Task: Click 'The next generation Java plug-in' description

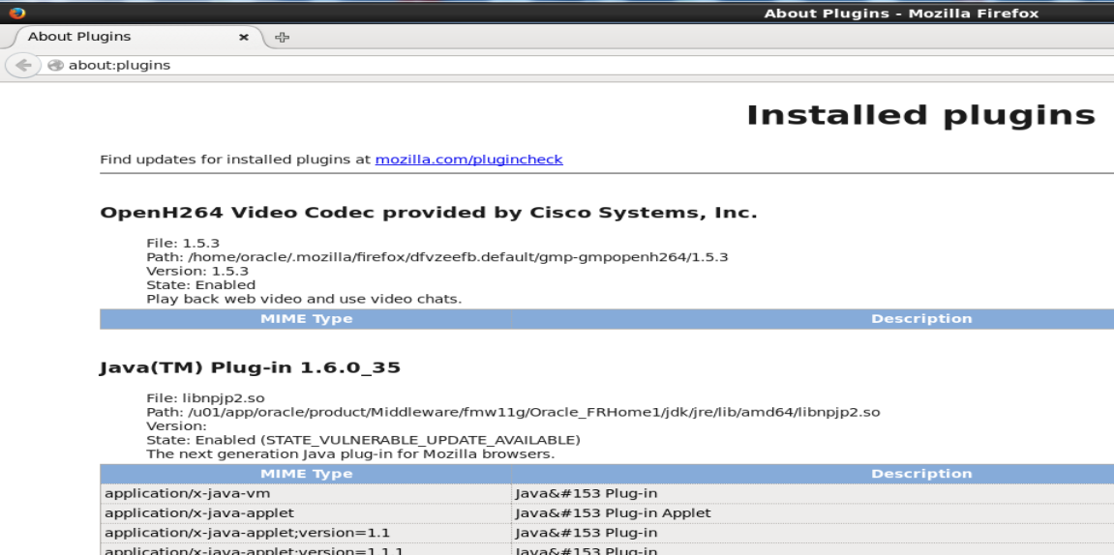Action: coord(350,454)
